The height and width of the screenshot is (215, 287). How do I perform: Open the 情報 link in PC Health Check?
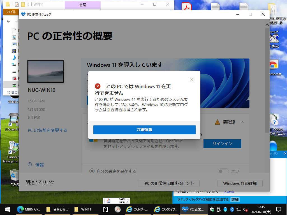click(39, 165)
